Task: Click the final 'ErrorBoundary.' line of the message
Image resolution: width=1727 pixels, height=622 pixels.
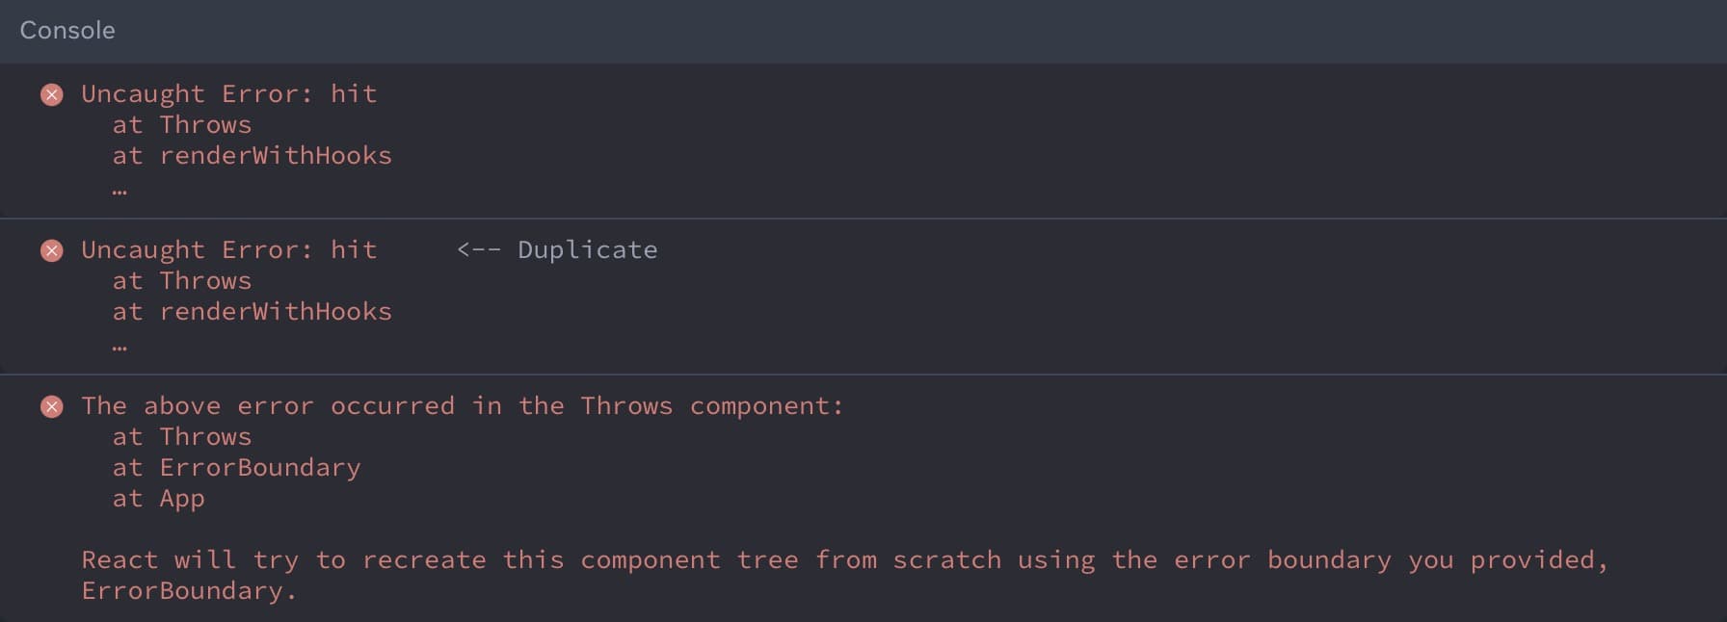Action: pos(189,591)
